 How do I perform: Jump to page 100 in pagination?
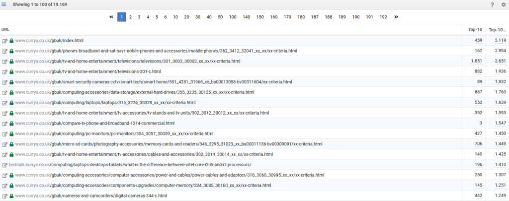pyautogui.click(x=233, y=17)
